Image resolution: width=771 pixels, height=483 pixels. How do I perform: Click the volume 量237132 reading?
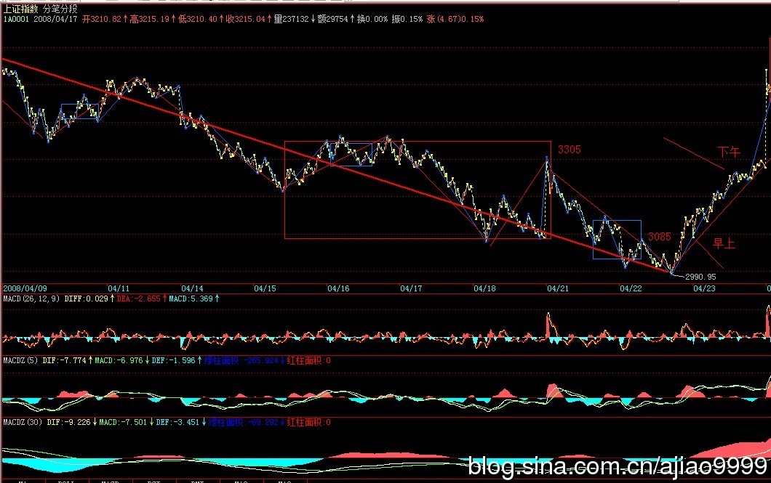291,18
